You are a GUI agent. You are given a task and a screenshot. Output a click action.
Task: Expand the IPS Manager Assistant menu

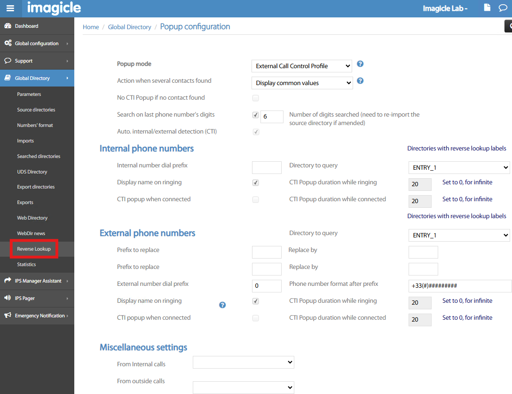click(38, 281)
